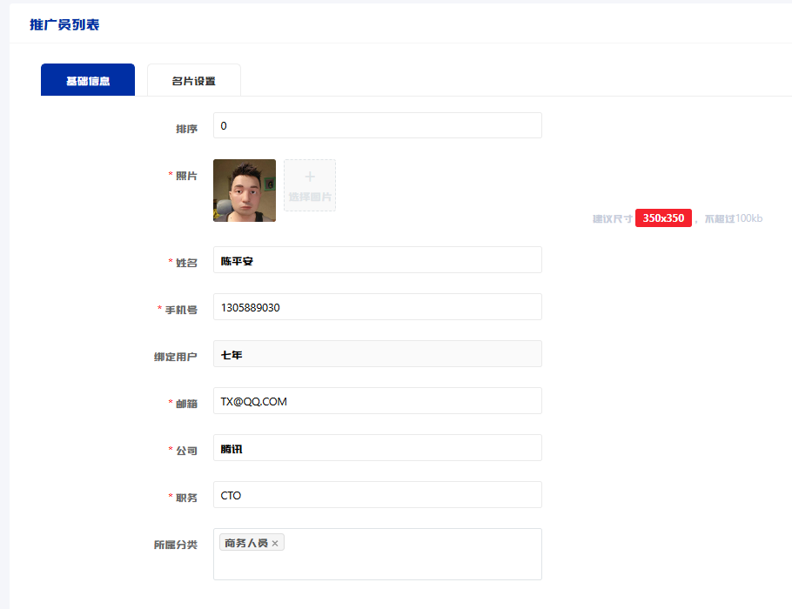Image resolution: width=792 pixels, height=609 pixels.
Task: Open the uploaded profile photo thumbnail
Action: pyautogui.click(x=245, y=191)
